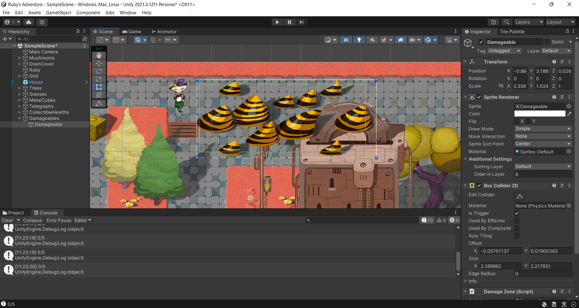Disable Box Collider 2D component checkbox

coord(479,185)
